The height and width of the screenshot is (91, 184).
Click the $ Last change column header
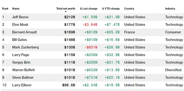(89, 9)
